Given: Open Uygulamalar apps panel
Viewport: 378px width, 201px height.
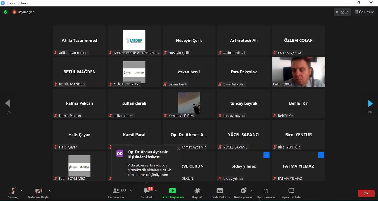Looking at the screenshot, I should pyautogui.click(x=266, y=193).
